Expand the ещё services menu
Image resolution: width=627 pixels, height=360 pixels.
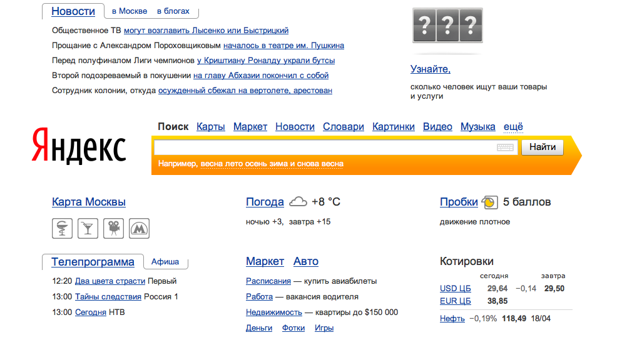[514, 127]
